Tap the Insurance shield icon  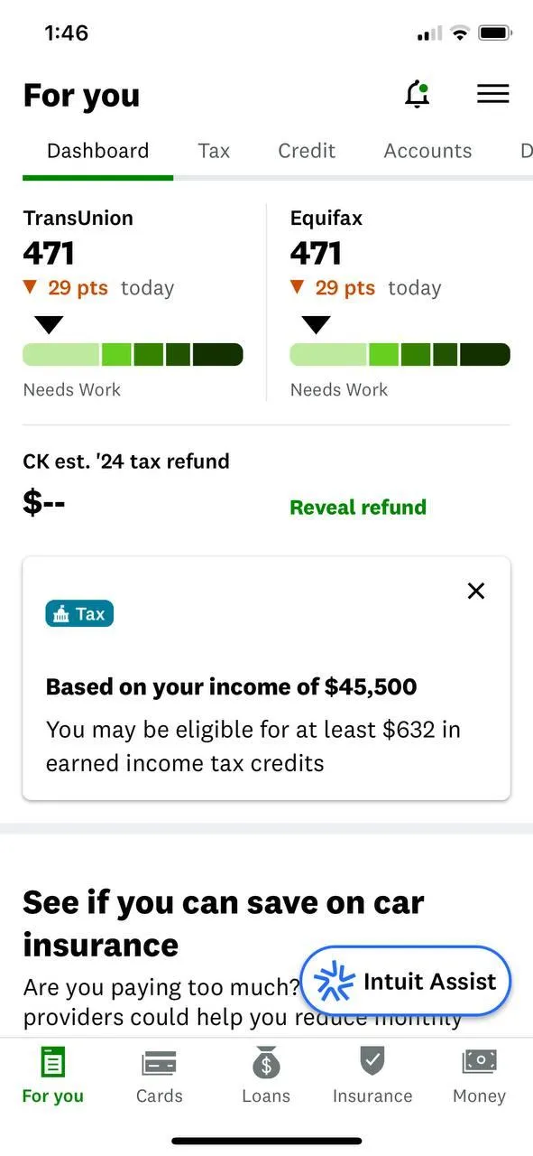click(x=372, y=1061)
